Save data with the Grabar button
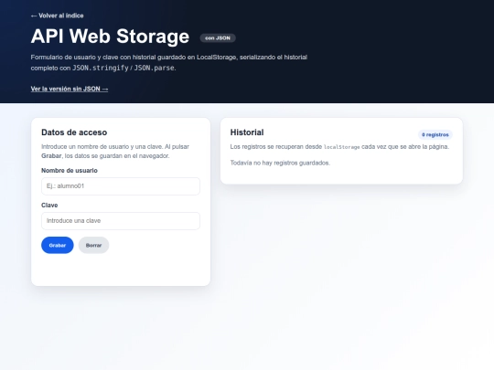 pyautogui.click(x=58, y=245)
